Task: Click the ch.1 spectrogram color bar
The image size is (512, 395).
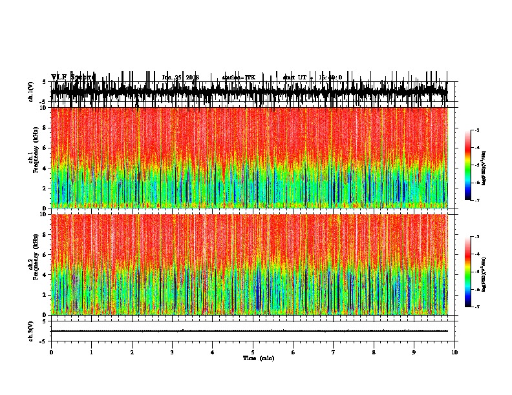Action: 468,165
